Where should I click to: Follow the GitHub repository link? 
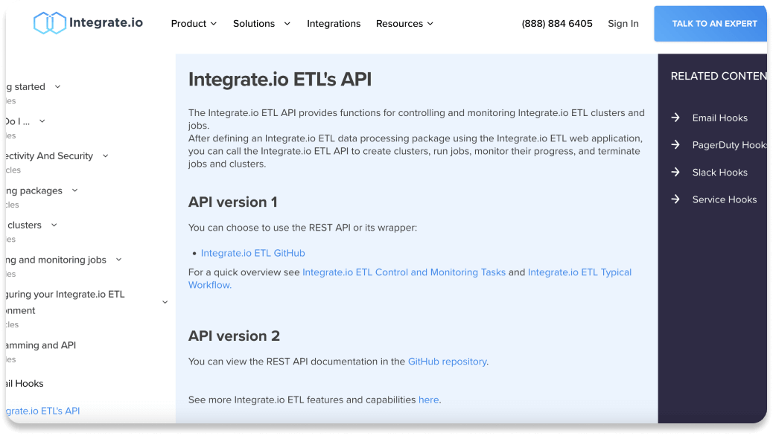click(x=447, y=362)
